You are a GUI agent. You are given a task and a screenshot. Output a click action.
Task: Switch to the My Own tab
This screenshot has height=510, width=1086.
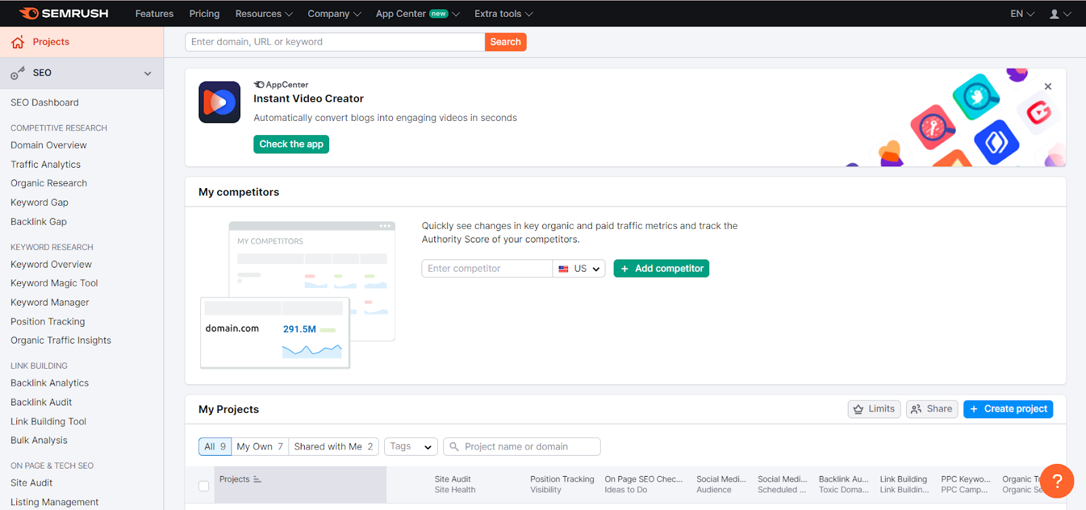pyautogui.click(x=260, y=446)
